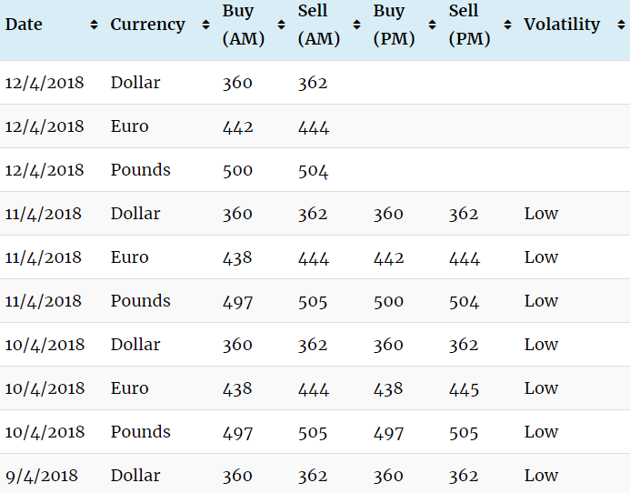The image size is (630, 493).
Task: Click the Buy (AM) header label
Action: [241, 25]
